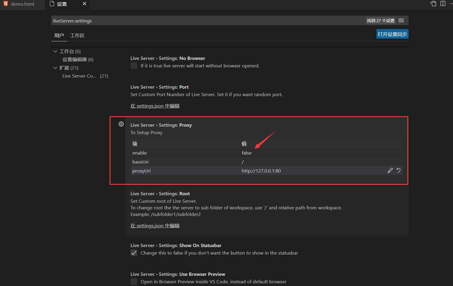Click the enable row in proxy table
Viewport: 453px width, 286px height.
(x=267, y=153)
